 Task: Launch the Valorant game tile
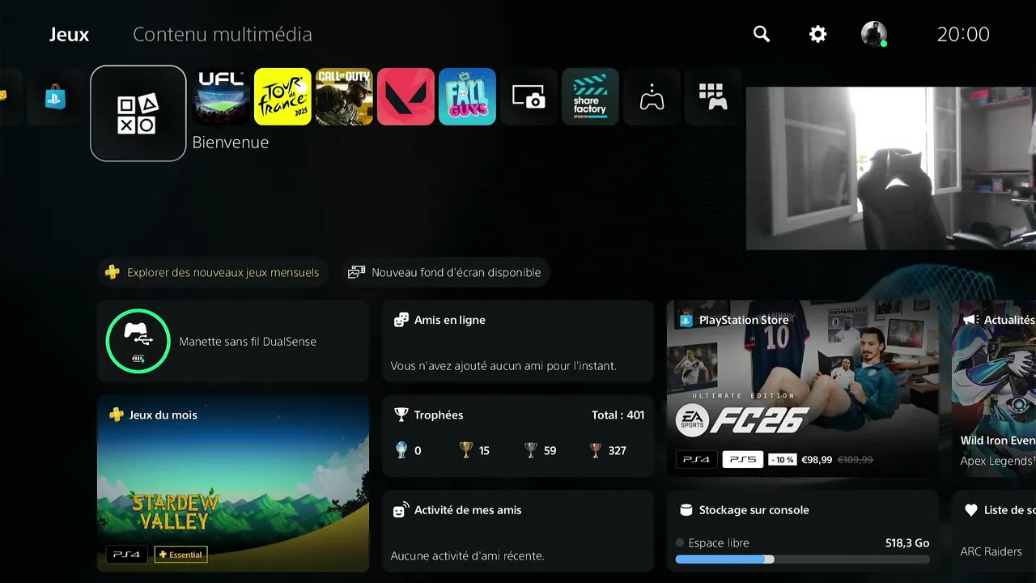[x=405, y=96]
